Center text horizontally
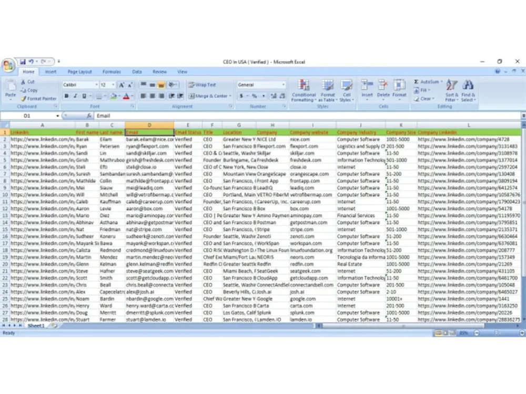526x394 pixels. (x=153, y=96)
